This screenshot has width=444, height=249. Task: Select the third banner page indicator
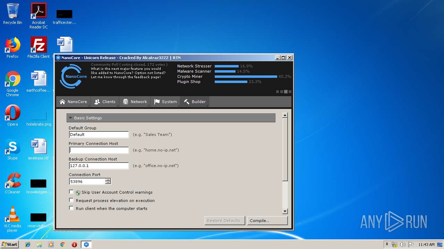(x=286, y=92)
